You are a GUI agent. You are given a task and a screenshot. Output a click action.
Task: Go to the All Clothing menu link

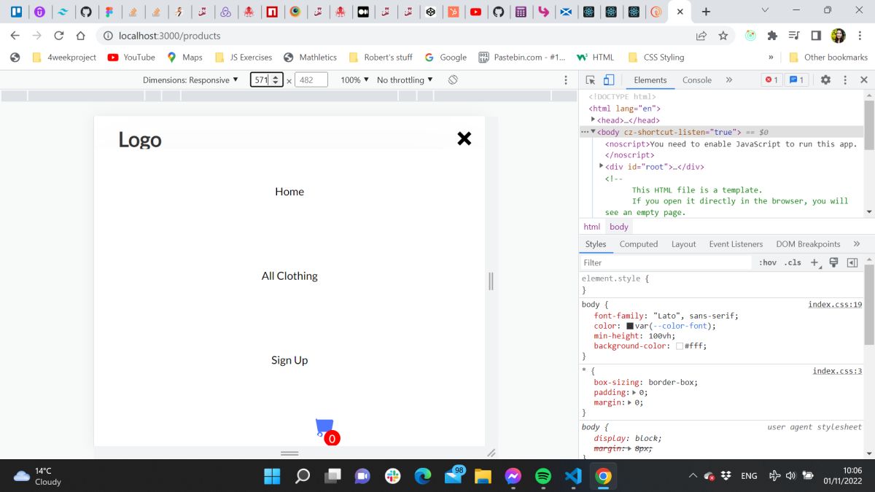[289, 276]
